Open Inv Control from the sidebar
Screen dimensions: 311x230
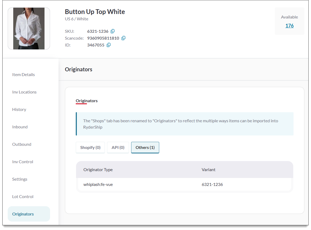(x=23, y=162)
